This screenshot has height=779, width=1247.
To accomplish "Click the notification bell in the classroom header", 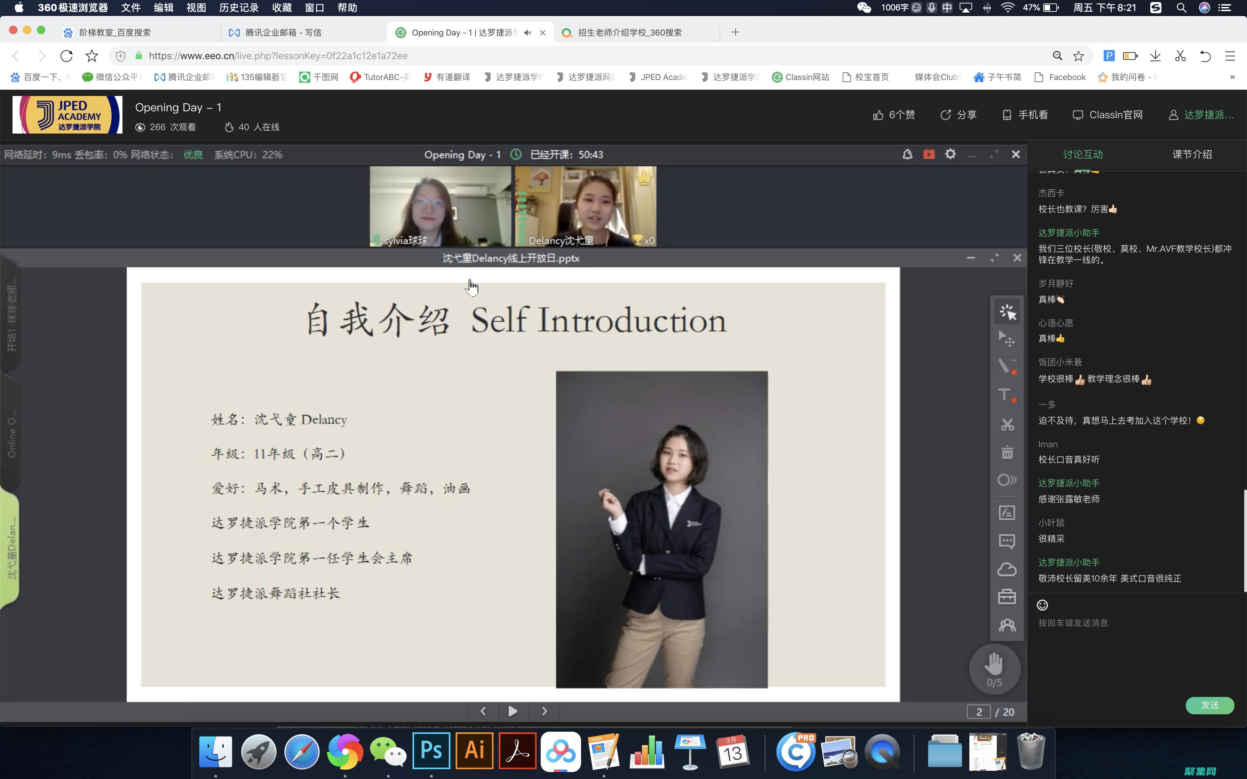I will pos(908,154).
